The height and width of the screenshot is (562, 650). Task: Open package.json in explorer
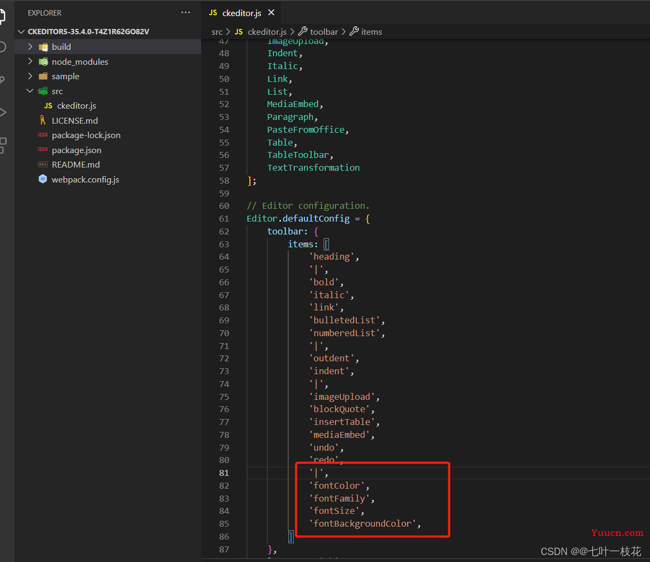coord(77,150)
